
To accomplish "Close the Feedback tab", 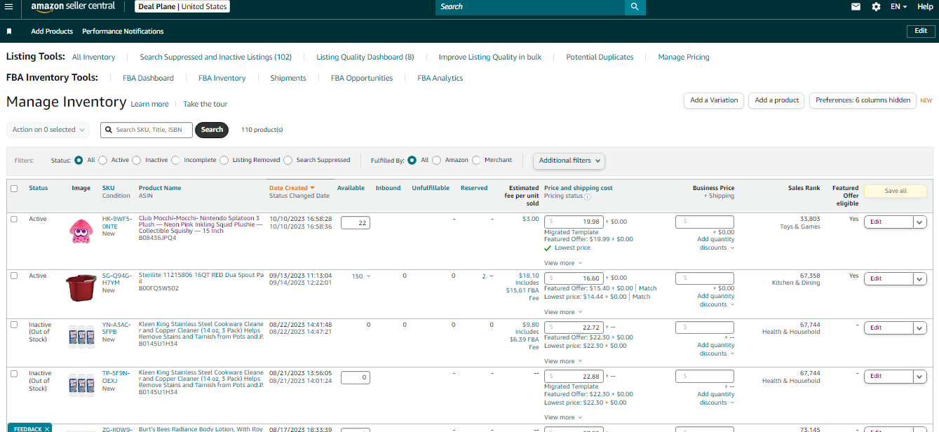I will [47, 428].
